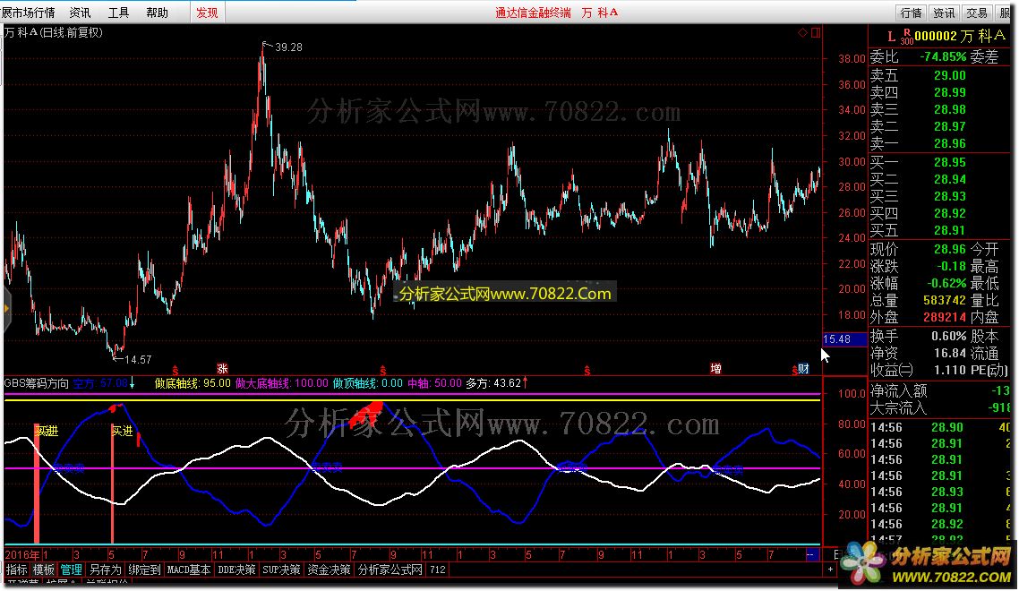1019x591 pixels.
Task: Click the 卖五 price 29.00
Action: pos(950,75)
